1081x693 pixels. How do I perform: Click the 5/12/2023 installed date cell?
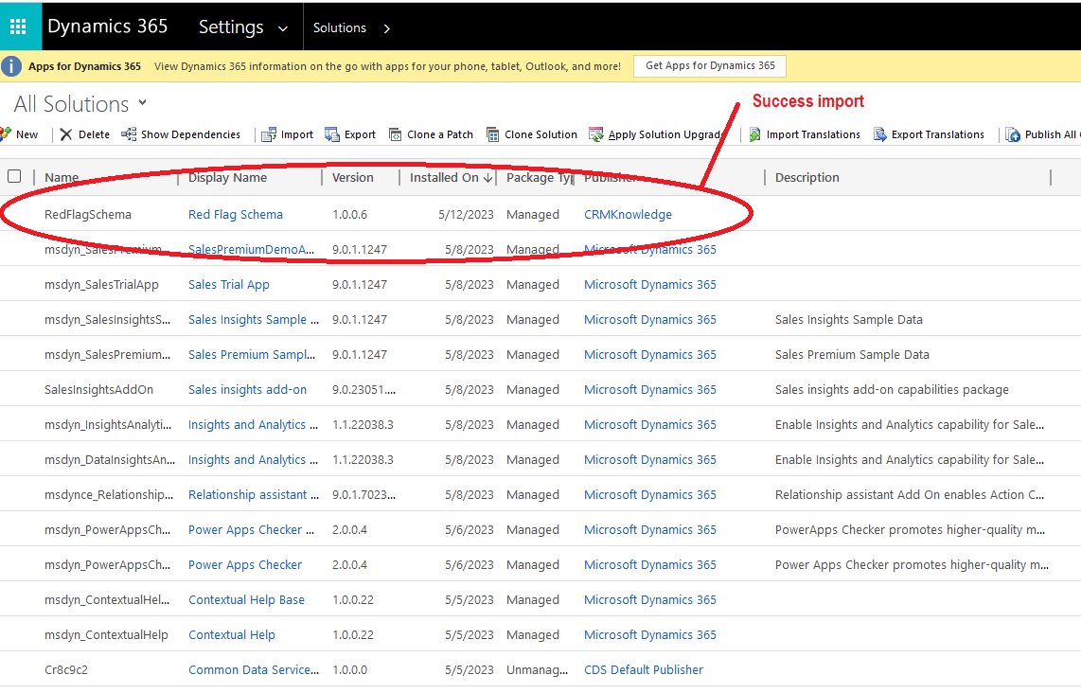coord(466,215)
